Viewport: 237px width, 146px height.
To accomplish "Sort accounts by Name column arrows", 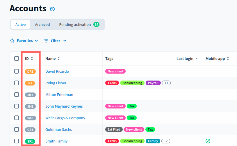I will click(59, 59).
